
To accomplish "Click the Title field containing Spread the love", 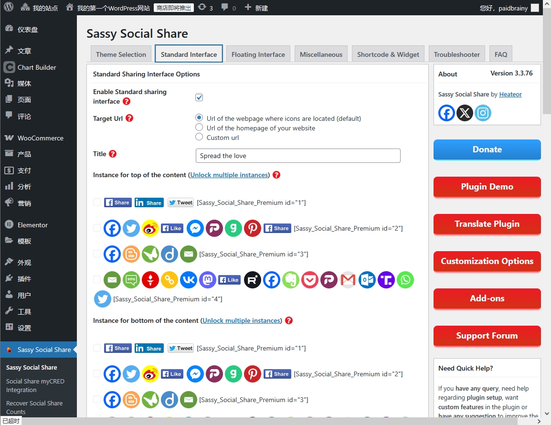I will (298, 156).
